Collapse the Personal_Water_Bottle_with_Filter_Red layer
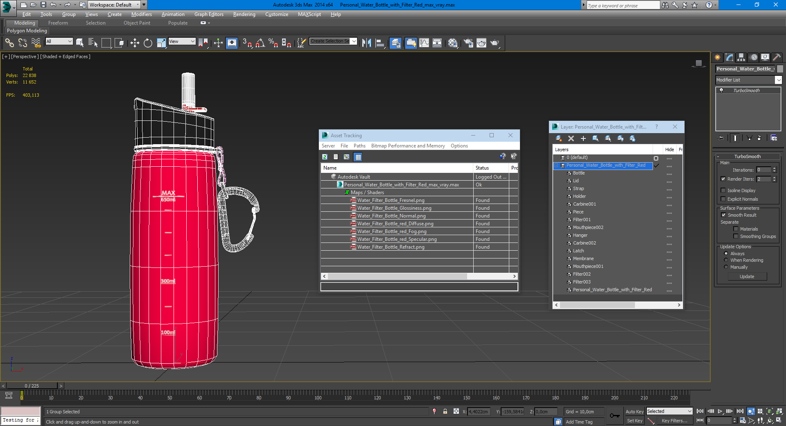 click(x=557, y=165)
